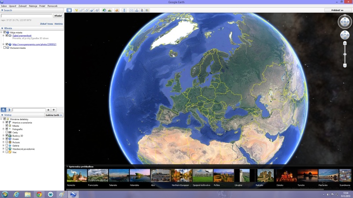Save image toolbar icon
This screenshot has height=198, width=353.
(142, 10)
